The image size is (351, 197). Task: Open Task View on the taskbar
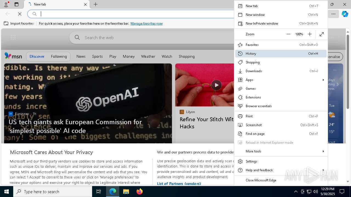tap(99, 192)
